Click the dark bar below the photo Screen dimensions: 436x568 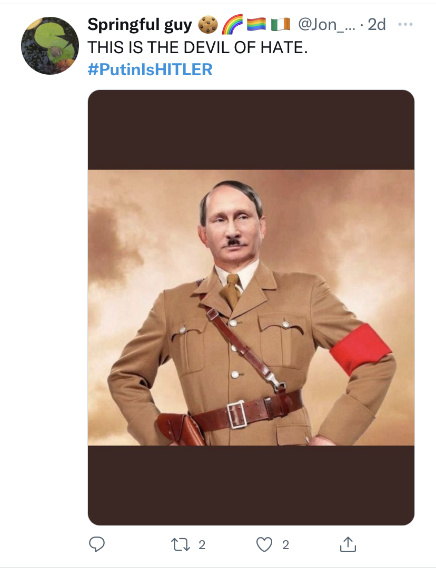(x=251, y=484)
